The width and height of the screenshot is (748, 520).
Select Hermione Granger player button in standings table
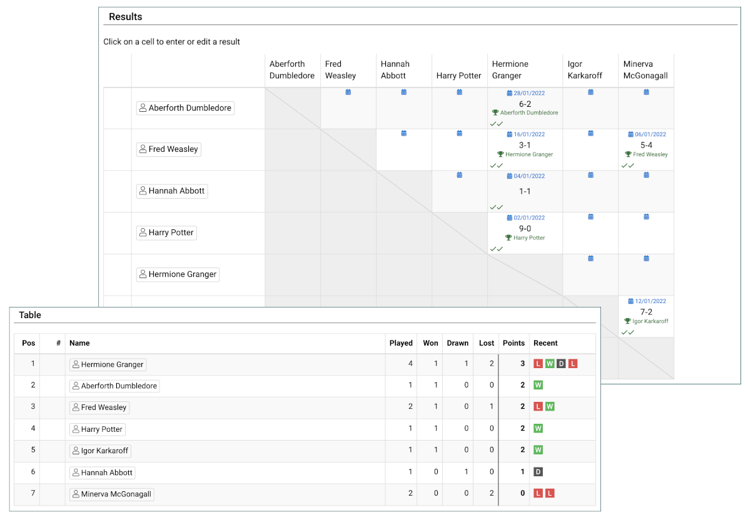pyautogui.click(x=108, y=365)
